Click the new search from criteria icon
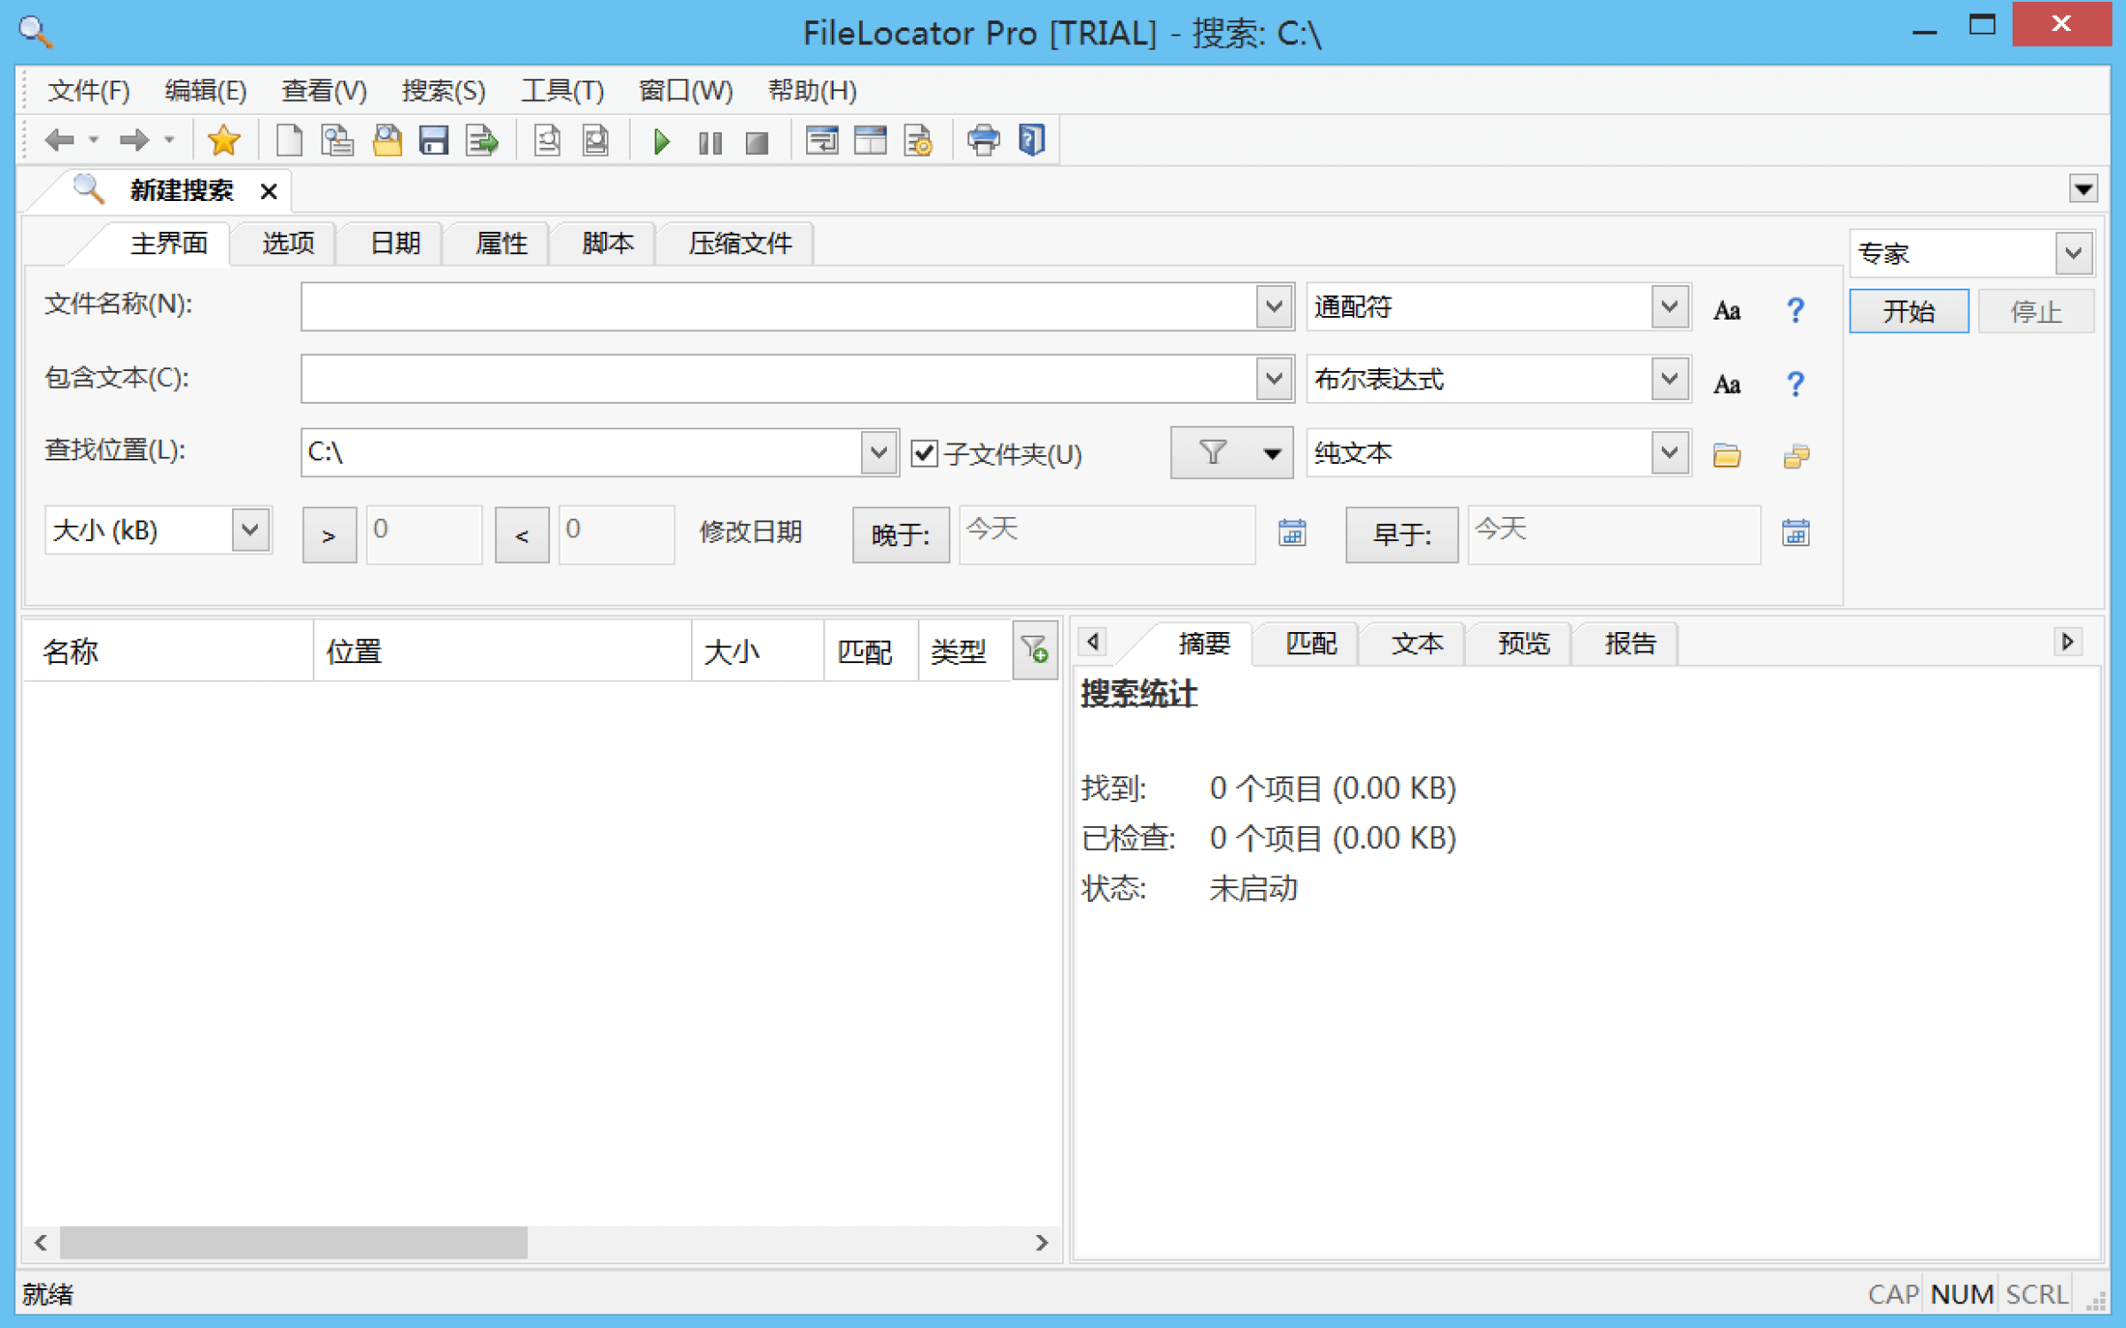Screen dimensions: 2126x1328 click(x=337, y=140)
